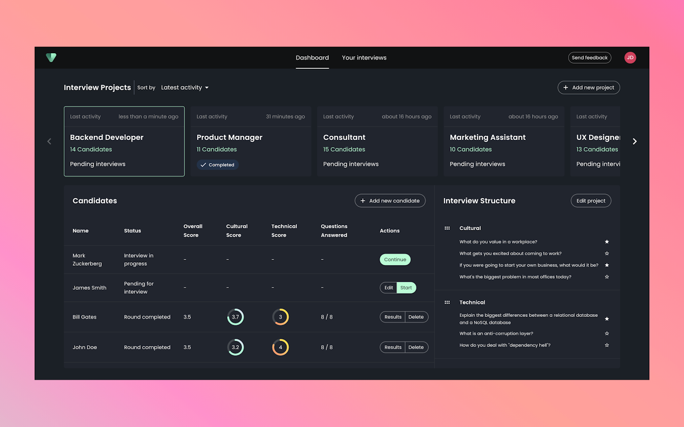Select the Product Manager project card
This screenshot has width=684, height=427.
pyautogui.click(x=251, y=141)
